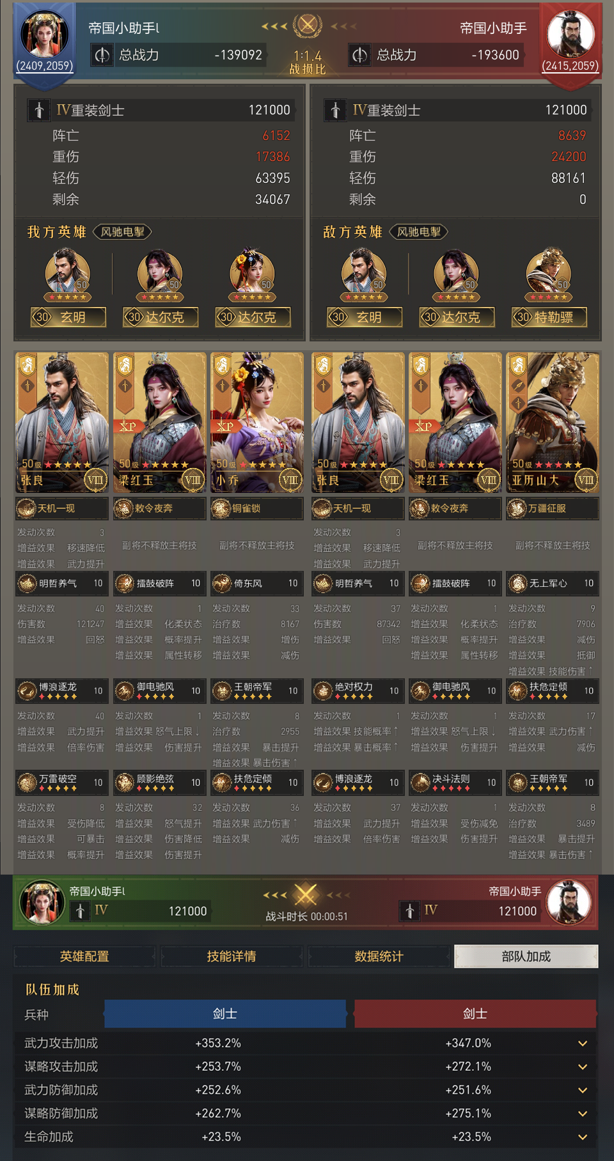Click the crossed swords emblem at top center

coord(307,26)
